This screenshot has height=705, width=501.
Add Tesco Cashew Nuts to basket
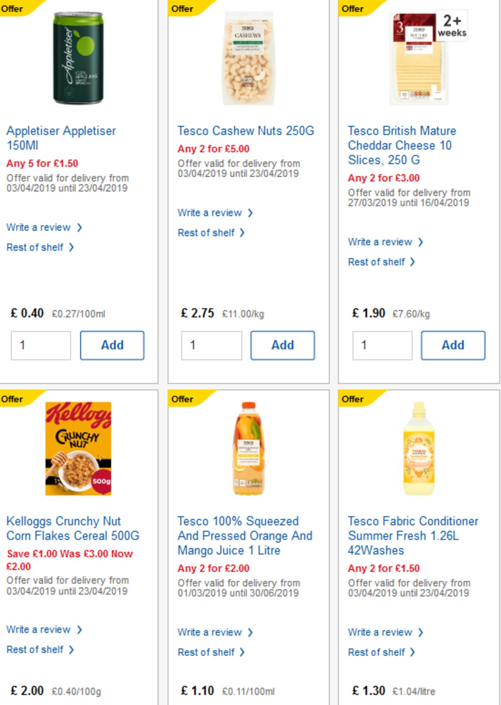(x=283, y=345)
